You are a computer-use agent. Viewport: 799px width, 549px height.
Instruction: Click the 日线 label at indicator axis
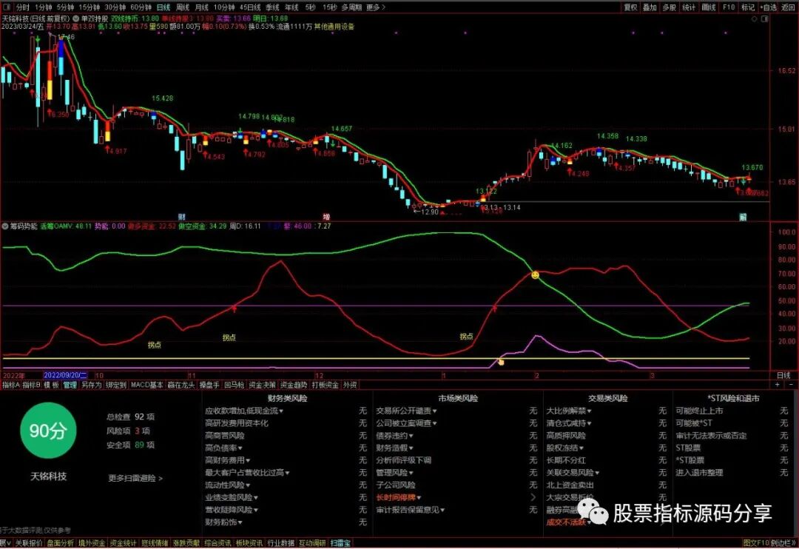click(x=783, y=376)
